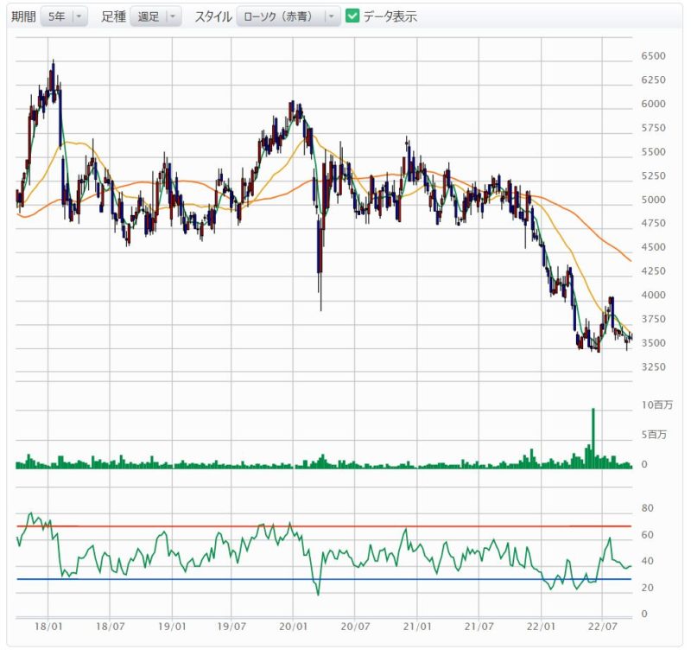Click the 22/07 date label on x-axis
Image resolution: width=691 pixels, height=656 pixels.
tap(602, 625)
